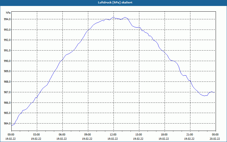Image resolution: width=227 pixels, height=142 pixels.
Task: Pick the 09:00 time label
Action: tap(88, 135)
